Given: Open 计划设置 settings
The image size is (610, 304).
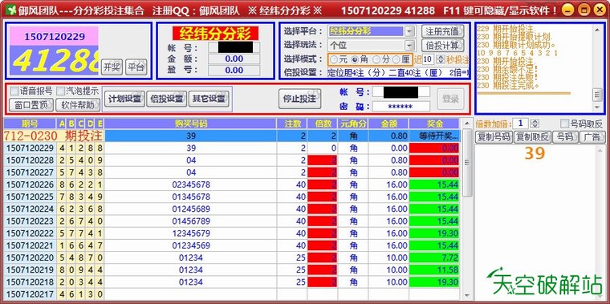Looking at the screenshot, I should (124, 99).
